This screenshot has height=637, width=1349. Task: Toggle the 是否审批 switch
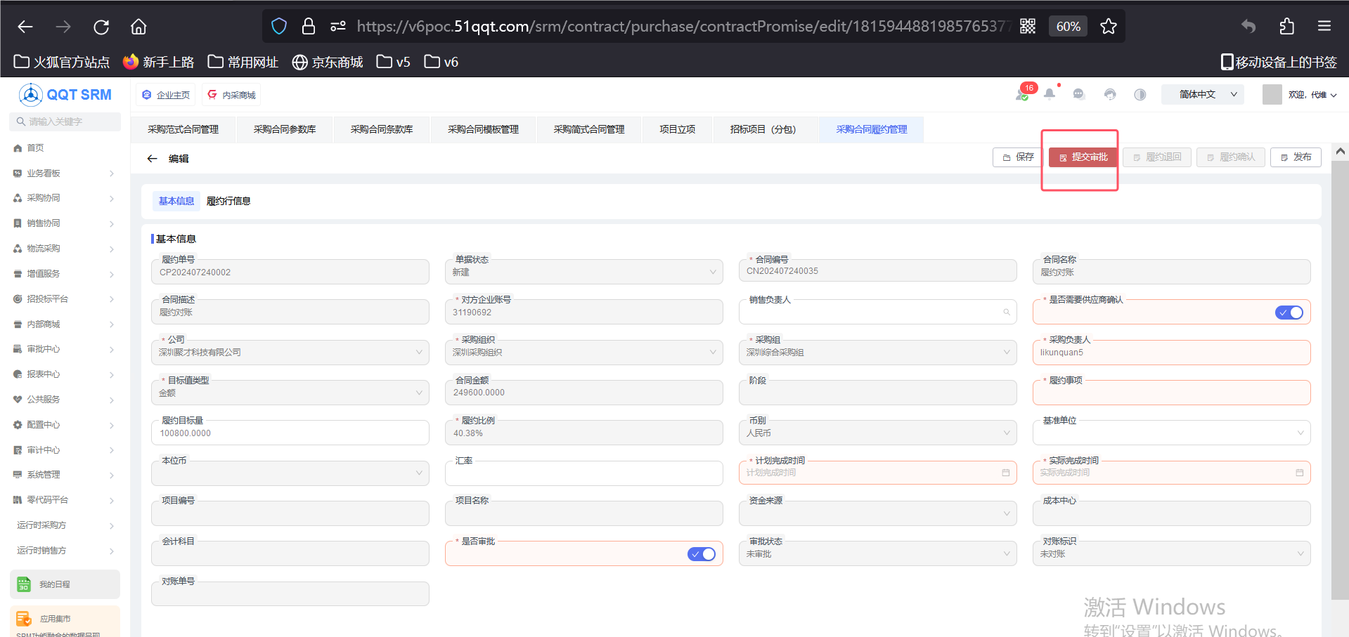pyautogui.click(x=702, y=554)
